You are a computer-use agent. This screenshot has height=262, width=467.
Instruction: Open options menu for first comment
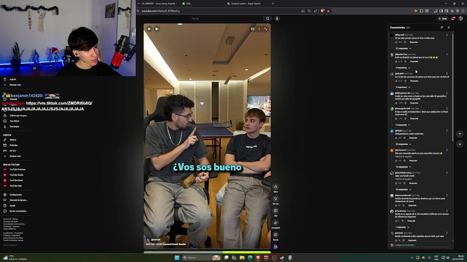pyautogui.click(x=447, y=35)
